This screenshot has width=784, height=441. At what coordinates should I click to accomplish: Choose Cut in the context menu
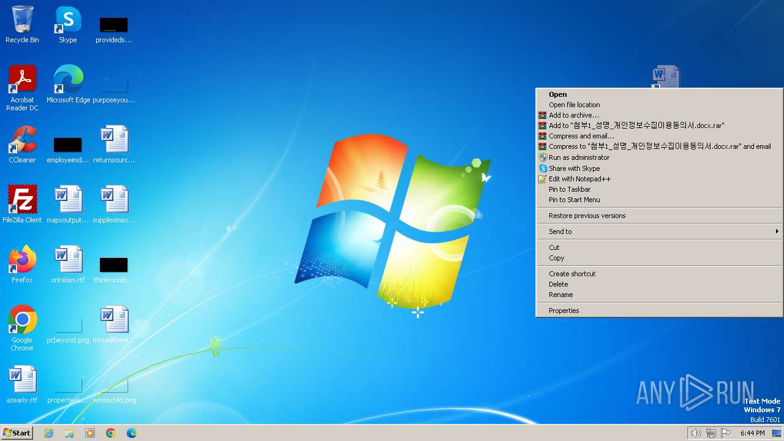[x=659, y=247]
